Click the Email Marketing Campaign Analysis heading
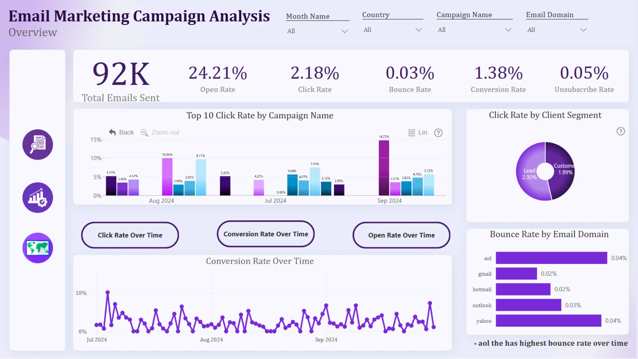This screenshot has width=638, height=359. [x=139, y=16]
